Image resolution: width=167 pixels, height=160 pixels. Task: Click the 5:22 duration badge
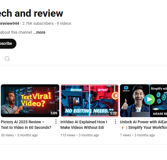pos(113,113)
